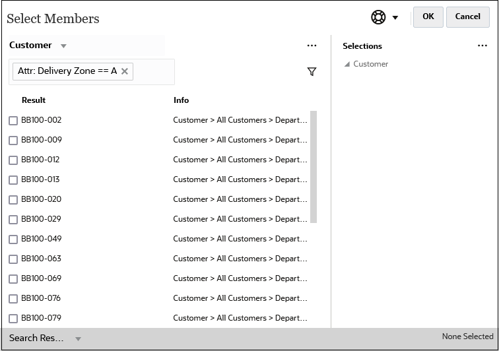
Task: Open the Search Results dropdown
Action: pos(78,338)
